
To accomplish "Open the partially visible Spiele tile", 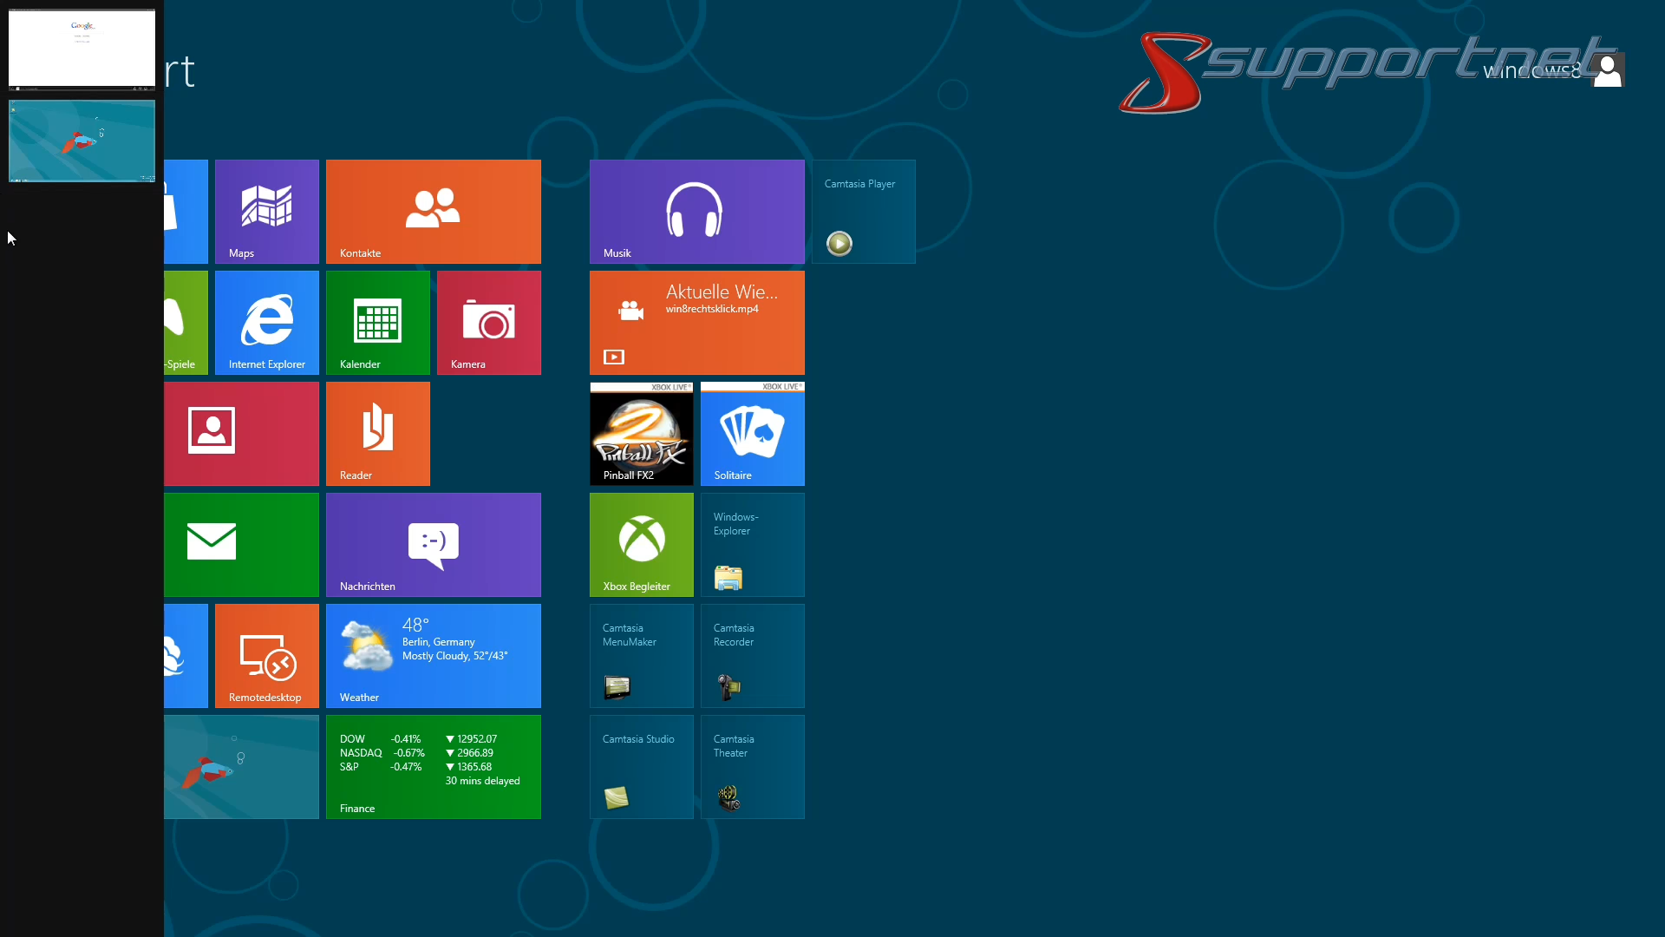I will pos(186,323).
